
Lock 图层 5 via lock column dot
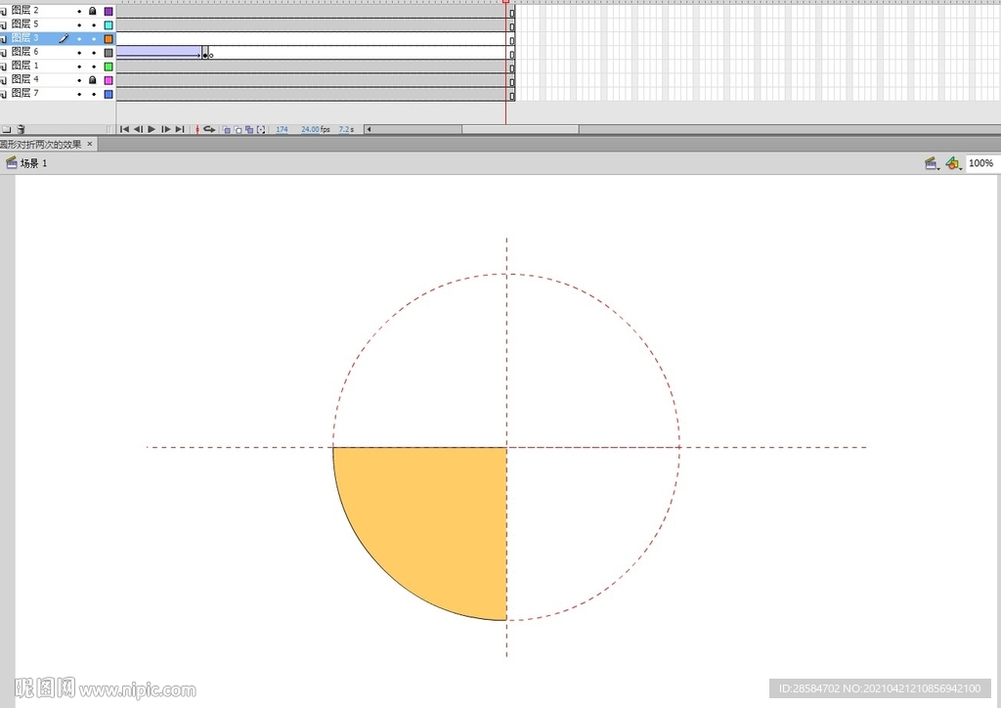(93, 24)
